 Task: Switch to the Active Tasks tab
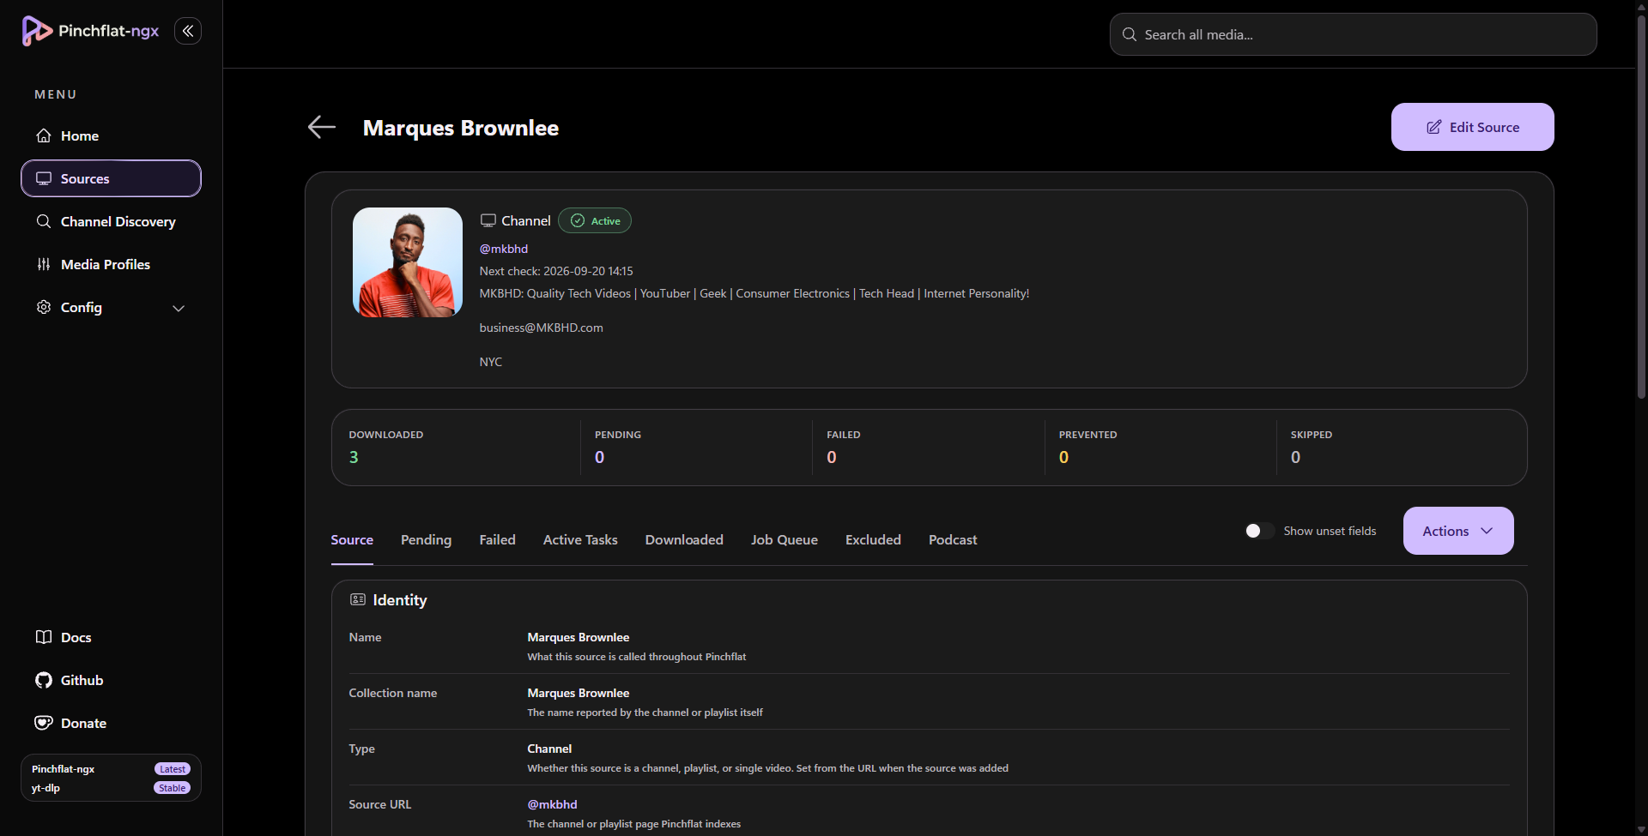[580, 539]
